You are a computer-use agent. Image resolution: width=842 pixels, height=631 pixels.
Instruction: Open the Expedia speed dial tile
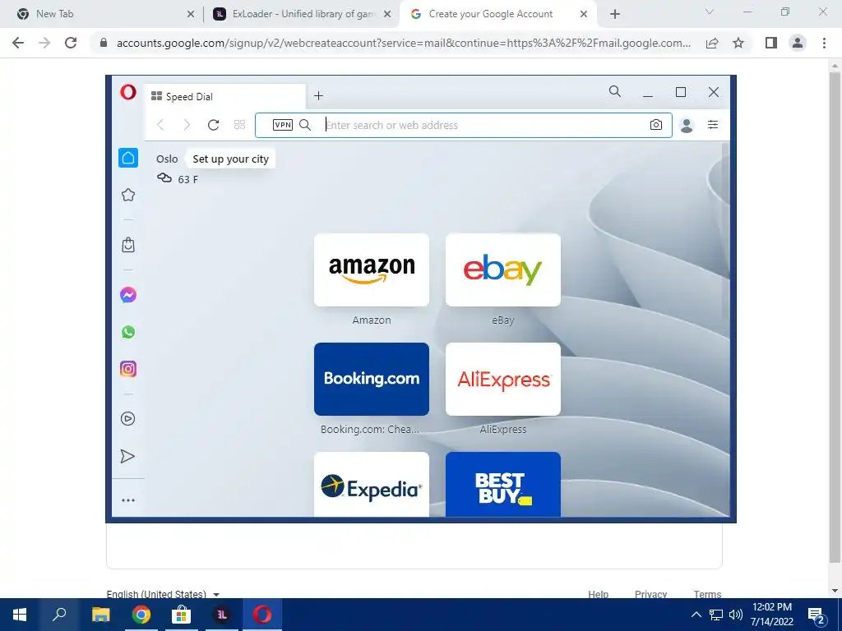point(372,485)
